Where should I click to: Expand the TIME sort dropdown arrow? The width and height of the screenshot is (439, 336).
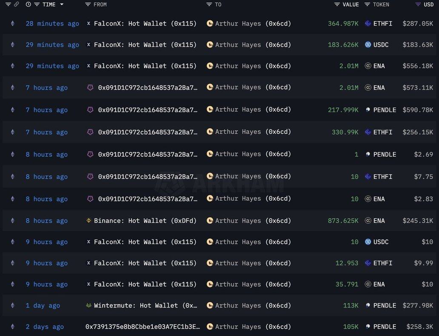[x=62, y=4]
